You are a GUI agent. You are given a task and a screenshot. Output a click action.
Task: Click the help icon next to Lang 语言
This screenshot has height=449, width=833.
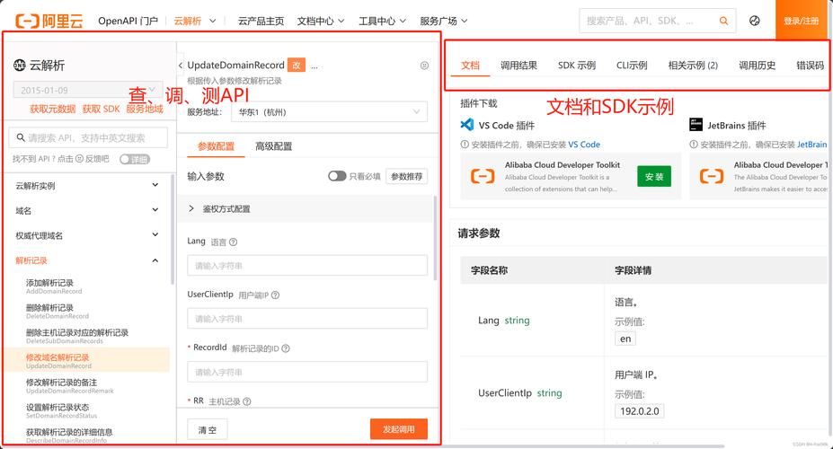pyautogui.click(x=233, y=242)
